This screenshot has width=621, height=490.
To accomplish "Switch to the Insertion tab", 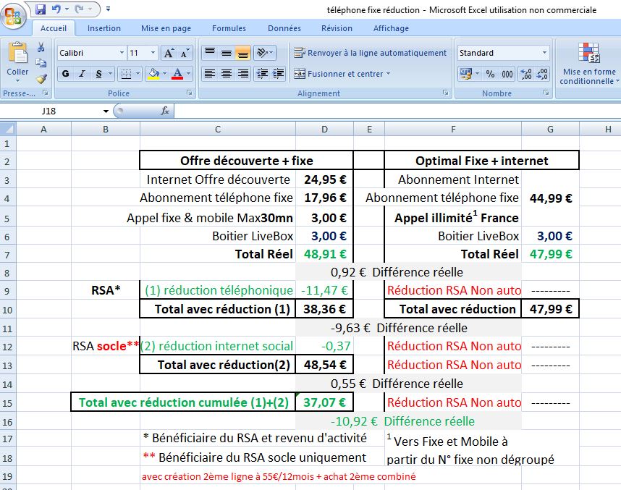I will [x=104, y=28].
